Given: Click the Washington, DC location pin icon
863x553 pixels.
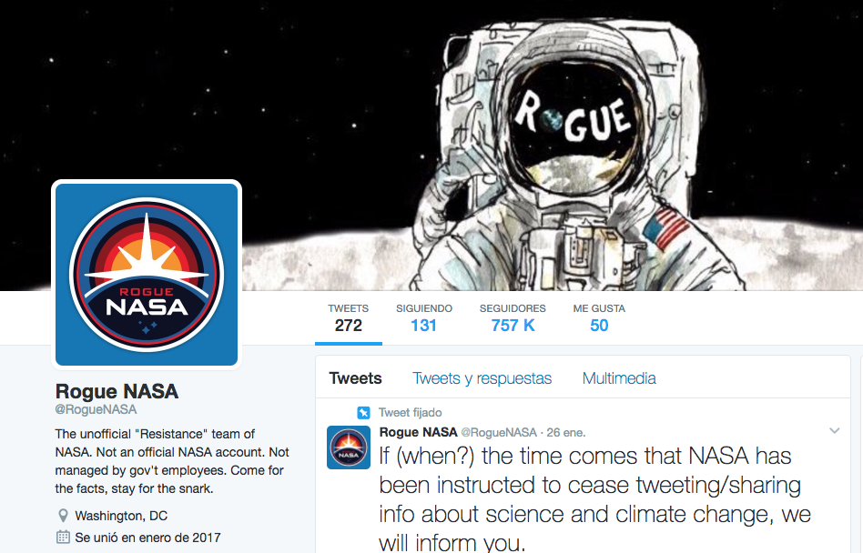Looking at the screenshot, I should tap(64, 516).
